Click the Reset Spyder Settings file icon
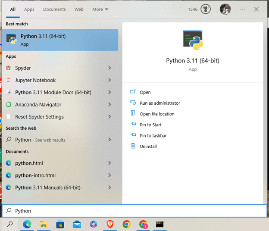269x231 pixels. click(x=9, y=117)
